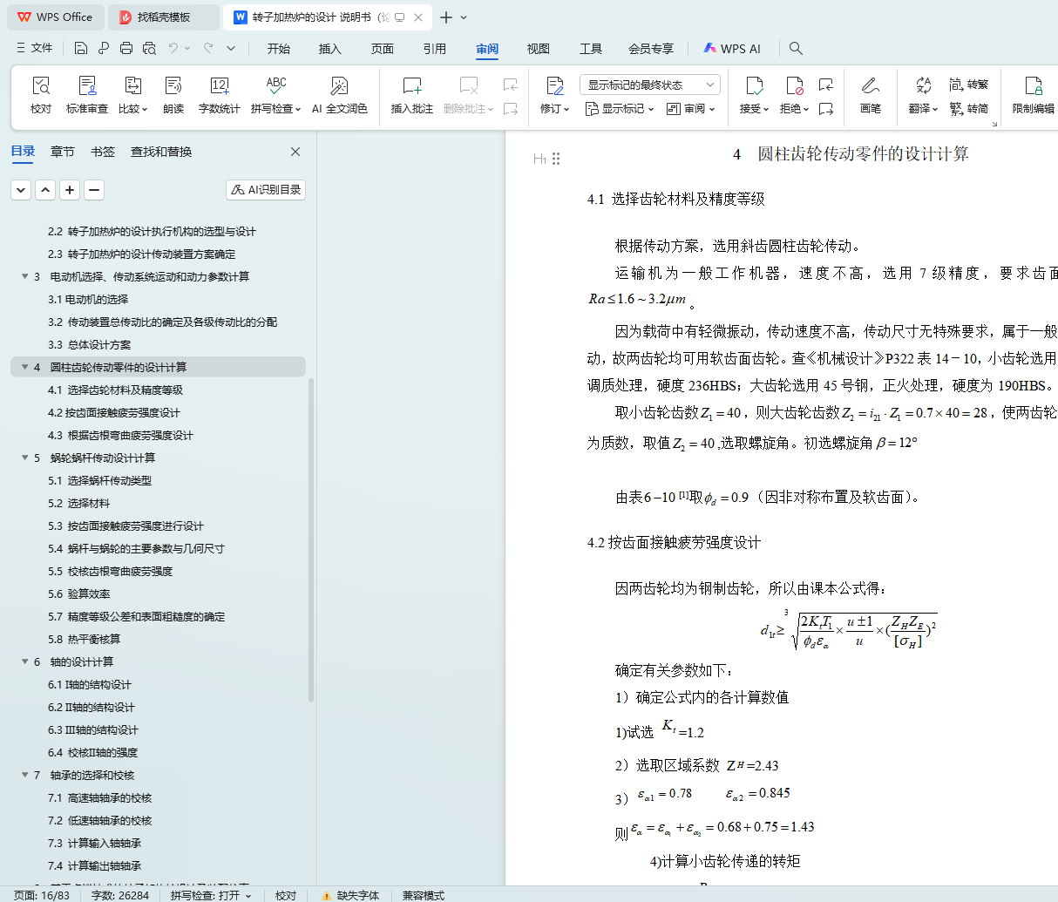Image resolution: width=1058 pixels, height=902 pixels.
Task: Click the 缺失字体 missing fonts warning
Action: 350,895
